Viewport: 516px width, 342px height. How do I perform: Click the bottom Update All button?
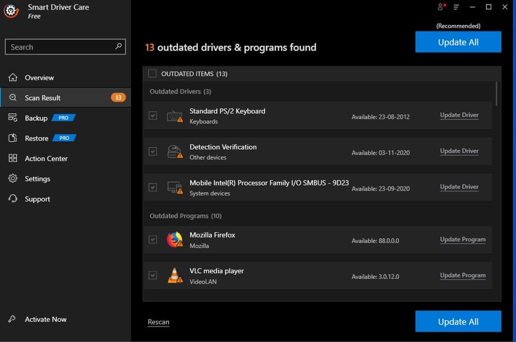click(x=458, y=321)
